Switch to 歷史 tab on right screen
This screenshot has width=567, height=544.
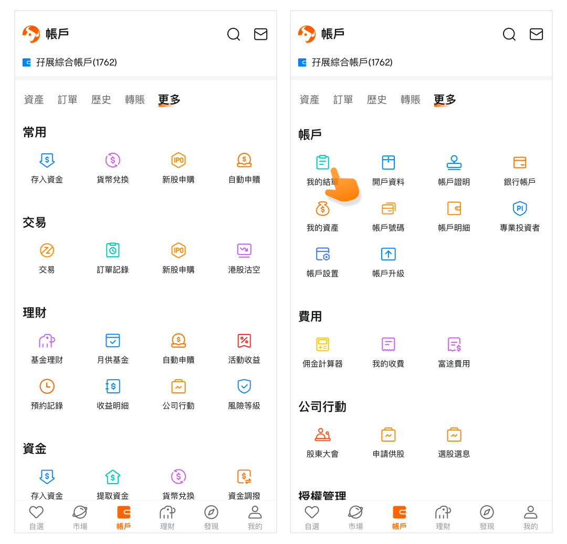tap(376, 99)
